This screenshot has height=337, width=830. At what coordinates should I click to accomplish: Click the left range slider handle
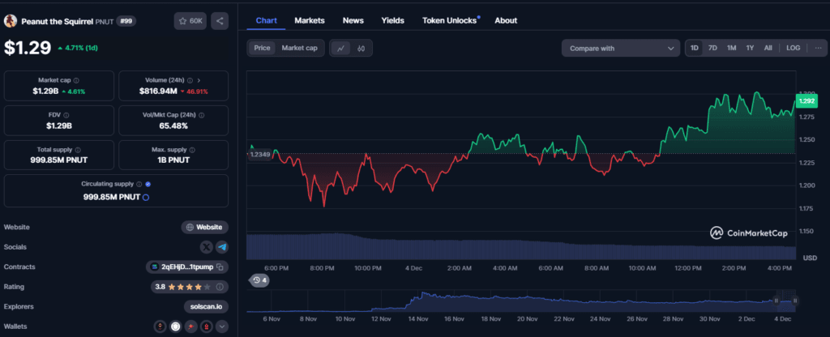click(777, 301)
